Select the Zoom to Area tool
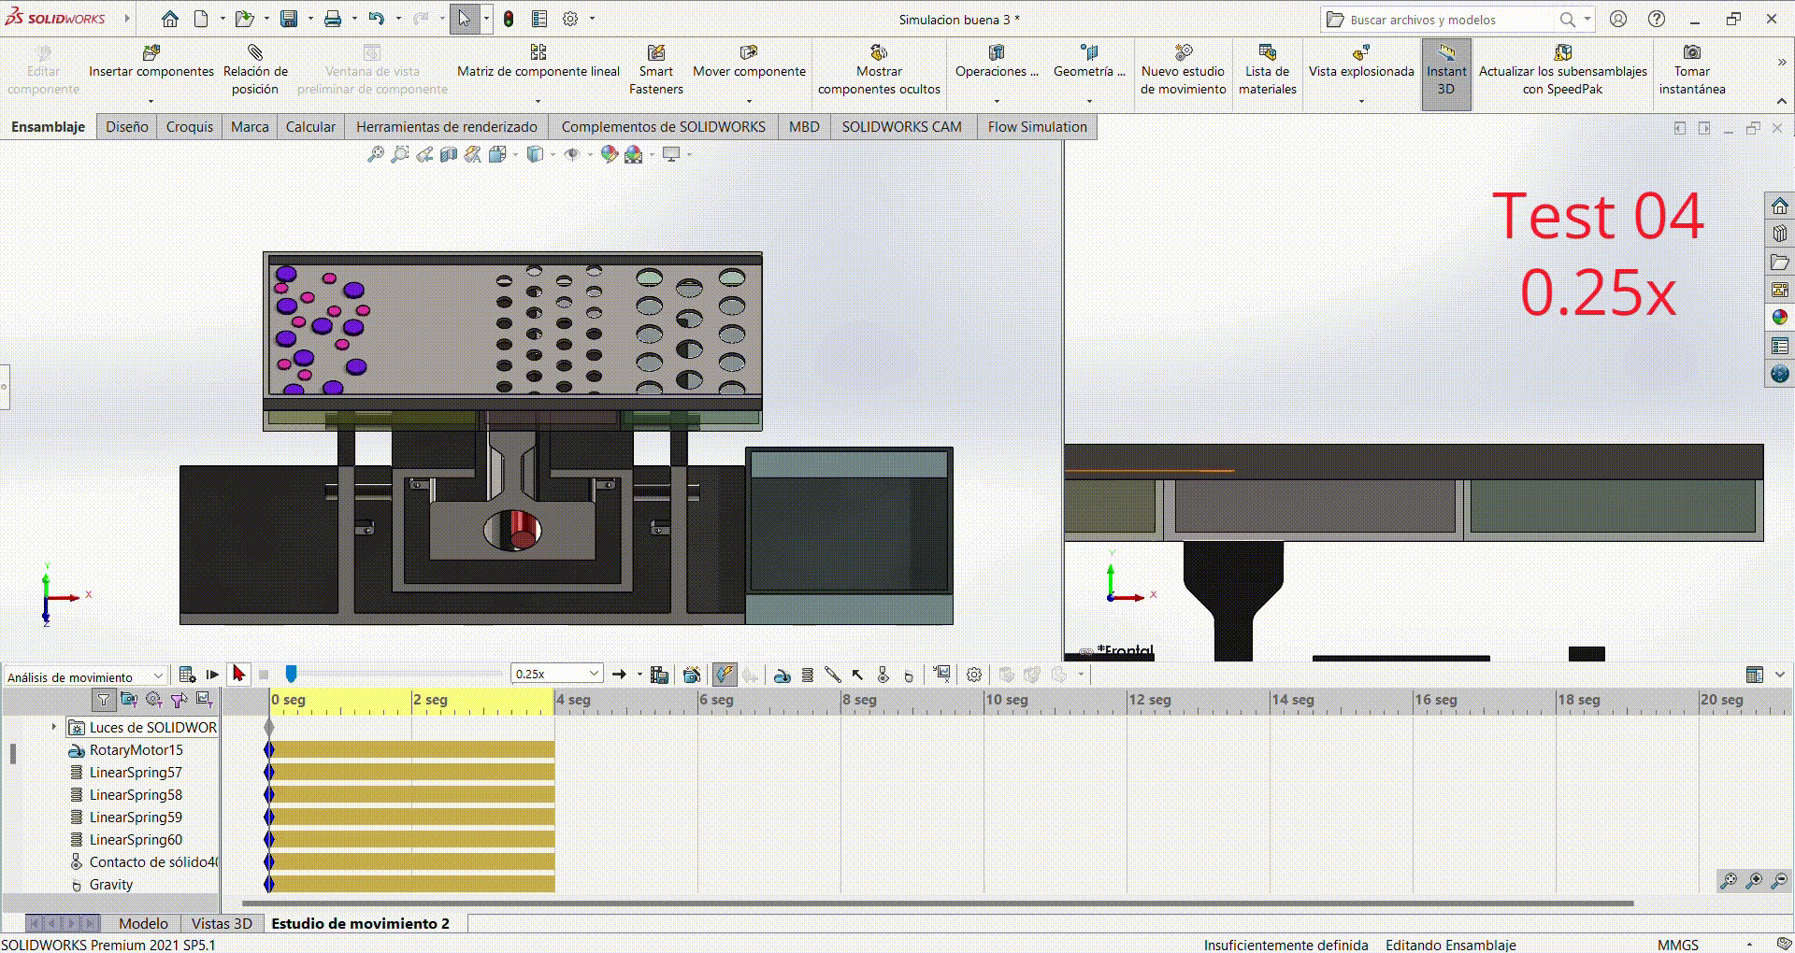The height and width of the screenshot is (953, 1795). click(x=400, y=154)
